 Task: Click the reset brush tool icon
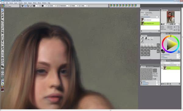(x=22, y=6)
